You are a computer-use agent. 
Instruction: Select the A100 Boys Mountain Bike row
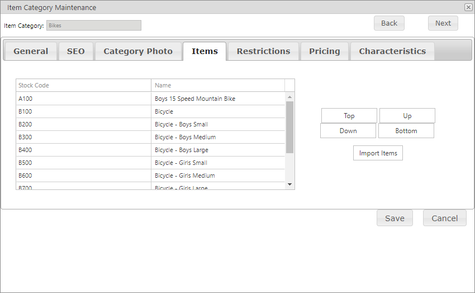150,99
